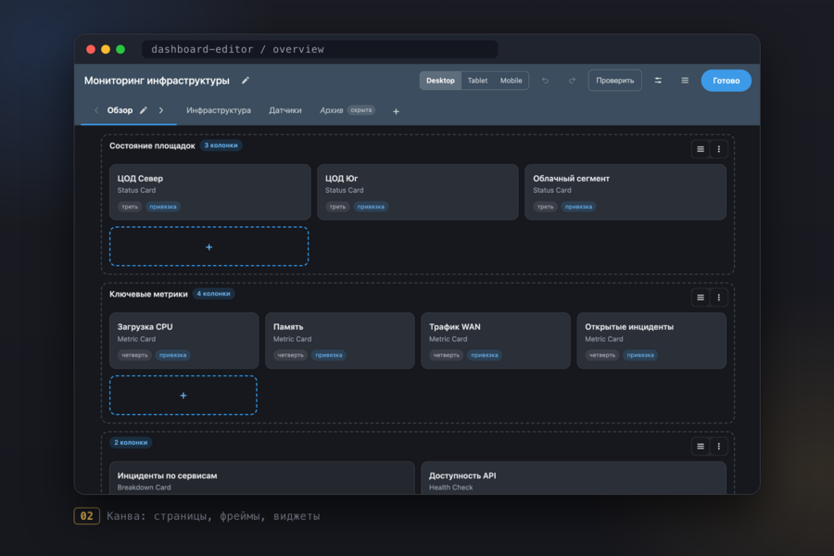The height and width of the screenshot is (556, 834).
Task: Select the Открытые инциденты metric card
Action: pos(651,340)
